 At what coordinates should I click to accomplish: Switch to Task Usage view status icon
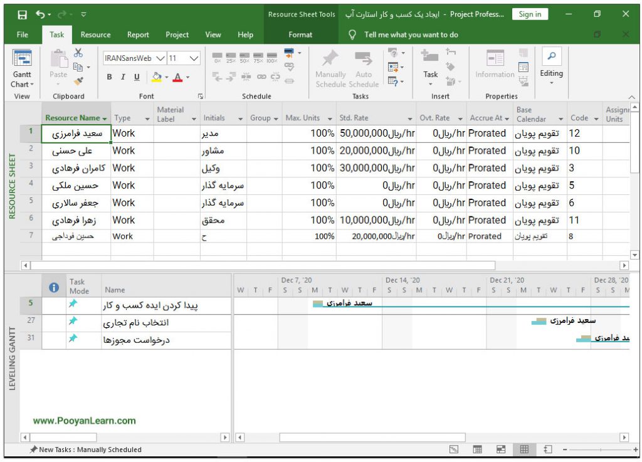[477, 449]
